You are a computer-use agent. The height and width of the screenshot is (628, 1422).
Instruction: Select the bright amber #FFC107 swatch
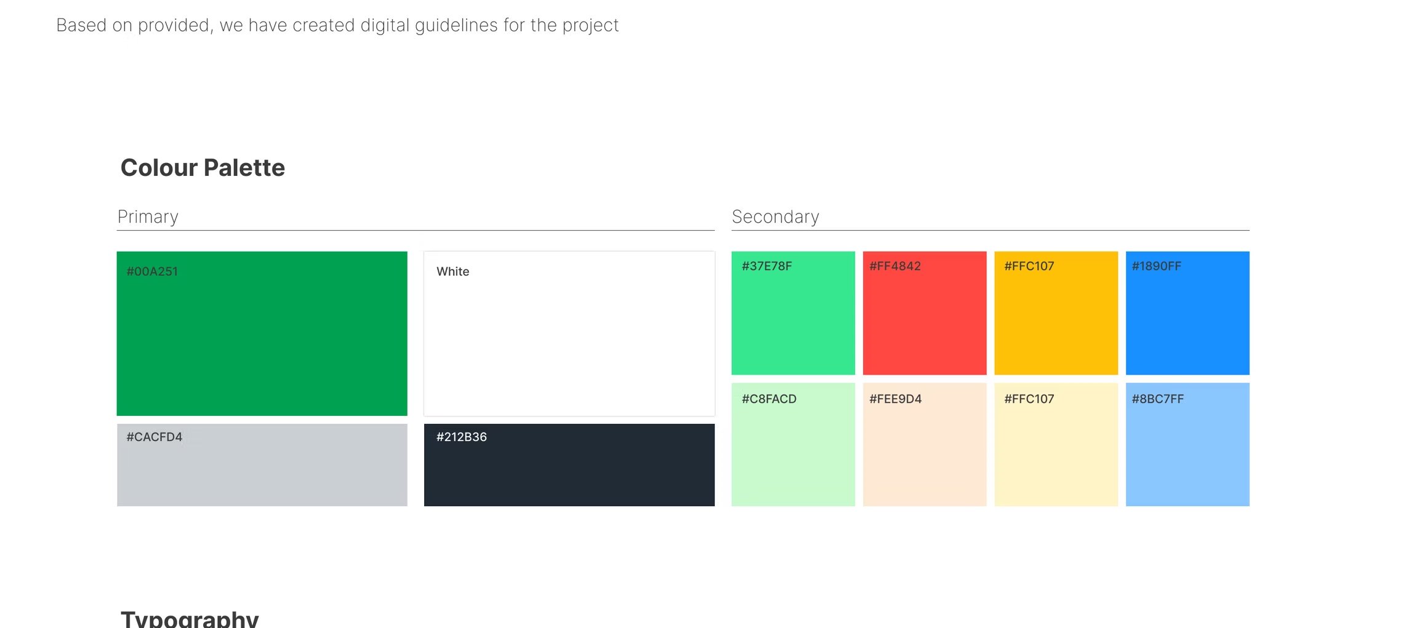pyautogui.click(x=1056, y=313)
